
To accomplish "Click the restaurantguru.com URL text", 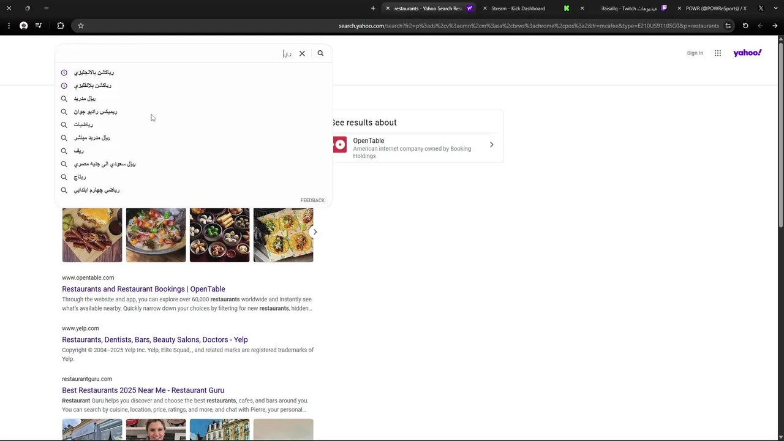I will click(x=87, y=379).
